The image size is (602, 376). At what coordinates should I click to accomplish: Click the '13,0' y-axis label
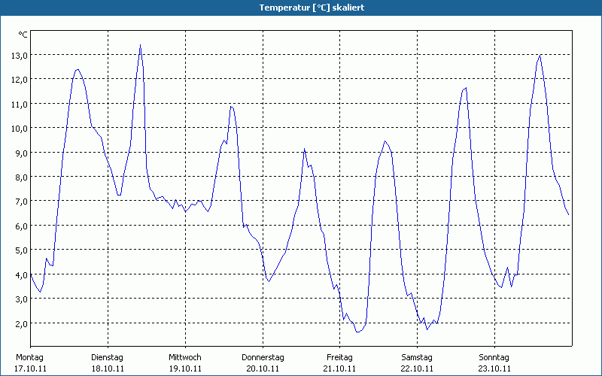pos(20,55)
